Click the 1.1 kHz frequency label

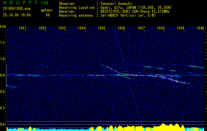click(3, 43)
